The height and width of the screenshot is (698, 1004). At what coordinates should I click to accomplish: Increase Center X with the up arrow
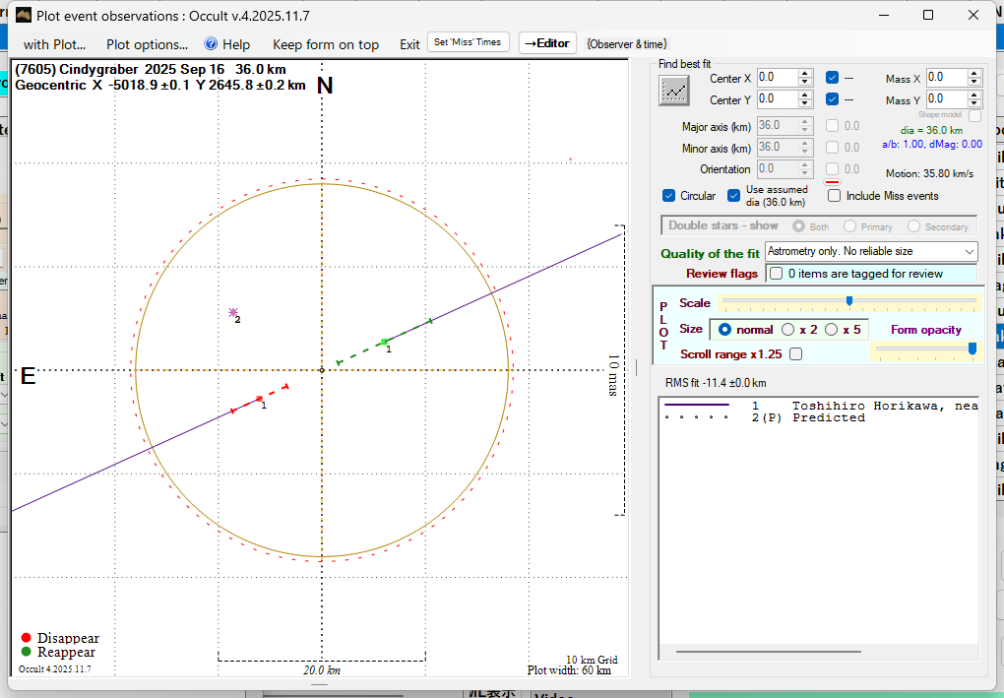[x=805, y=73]
